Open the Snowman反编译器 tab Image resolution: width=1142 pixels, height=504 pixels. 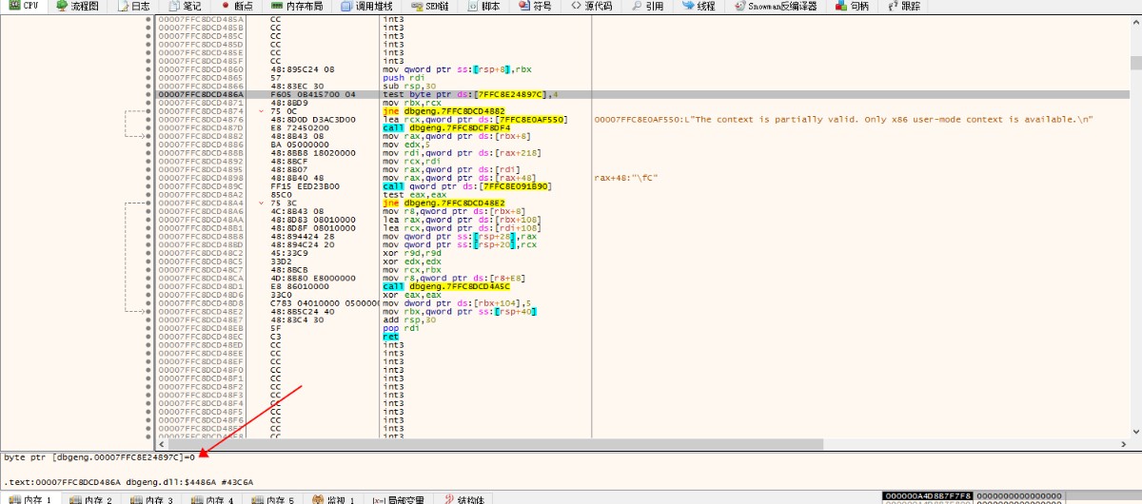coord(775,6)
